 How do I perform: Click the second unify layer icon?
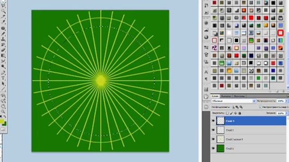[x=237, y=107]
